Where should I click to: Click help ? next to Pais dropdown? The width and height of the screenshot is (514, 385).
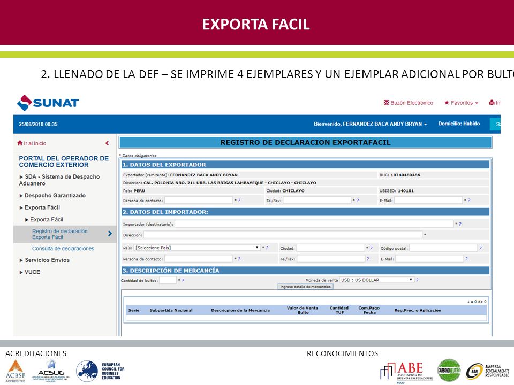(x=267, y=248)
